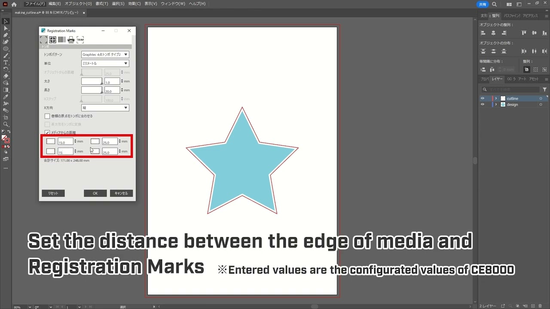This screenshot has height=309, width=550.
Task: Select the Eyedropper tool
Action: point(6,97)
